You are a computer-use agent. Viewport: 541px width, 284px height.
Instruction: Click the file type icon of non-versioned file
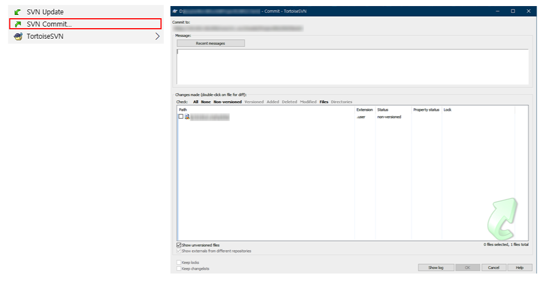tap(187, 117)
